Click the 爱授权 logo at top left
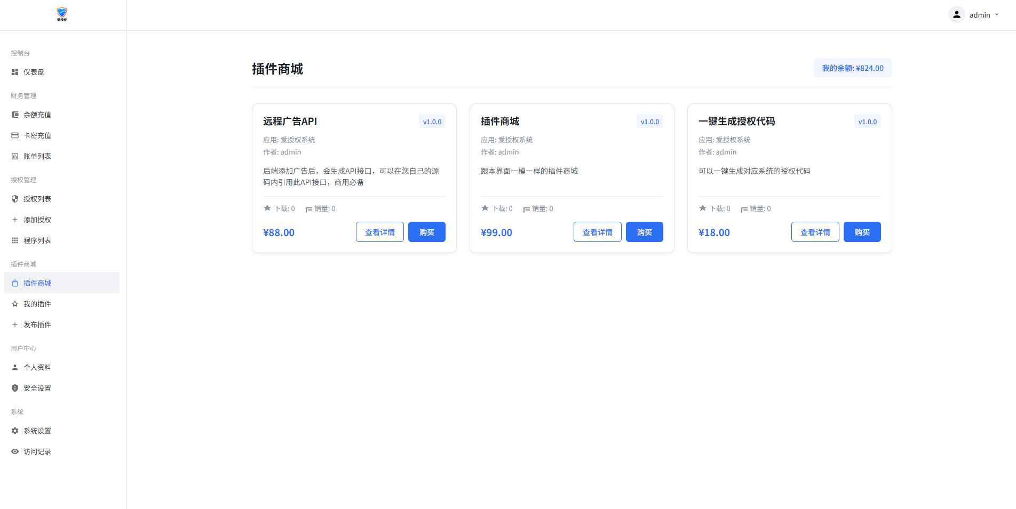Viewport: 1016px width, 509px height. [x=61, y=14]
